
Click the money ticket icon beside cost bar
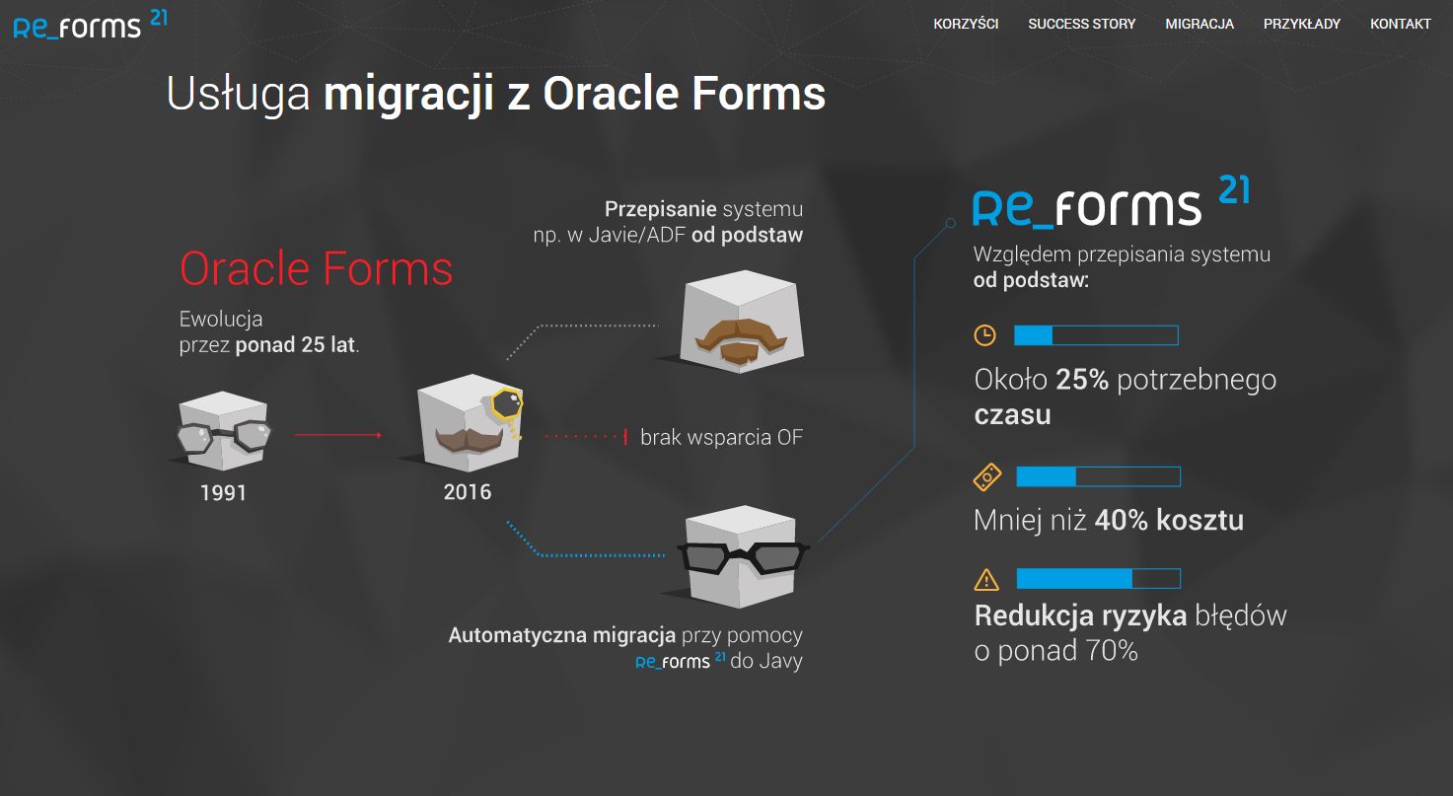point(986,477)
